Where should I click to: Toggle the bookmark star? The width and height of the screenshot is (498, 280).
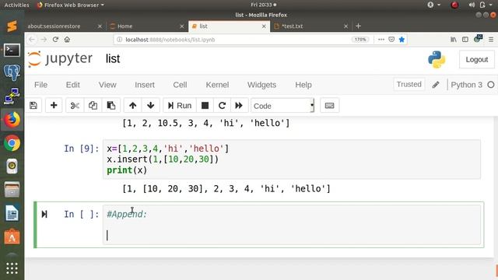coord(402,40)
